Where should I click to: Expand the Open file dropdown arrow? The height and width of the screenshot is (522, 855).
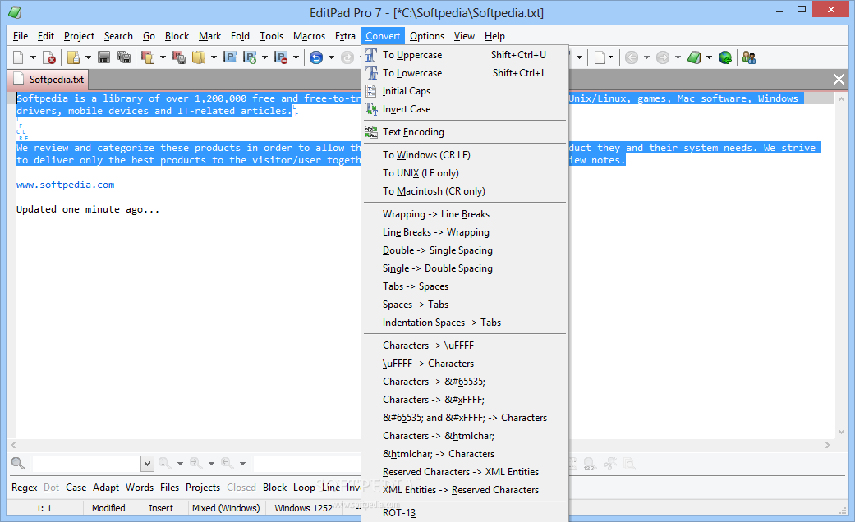(88, 57)
